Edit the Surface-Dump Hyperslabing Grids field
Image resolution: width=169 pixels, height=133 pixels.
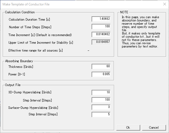101,107
